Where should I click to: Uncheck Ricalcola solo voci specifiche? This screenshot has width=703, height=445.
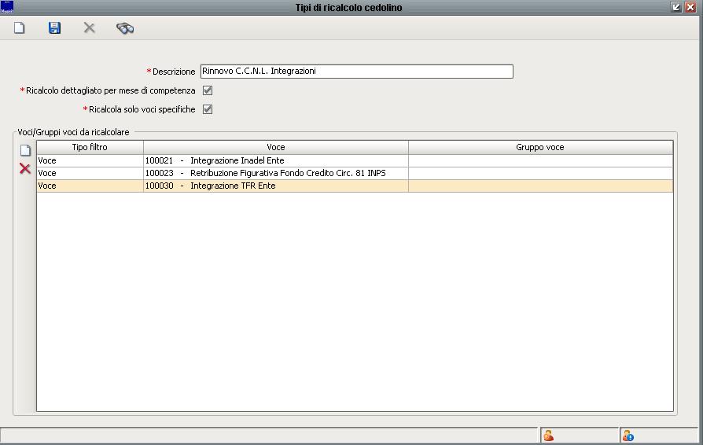208,109
